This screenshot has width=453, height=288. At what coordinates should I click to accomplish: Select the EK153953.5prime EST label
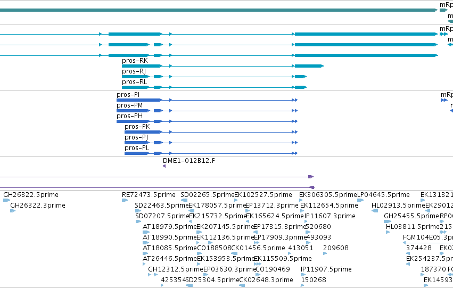point(226,259)
